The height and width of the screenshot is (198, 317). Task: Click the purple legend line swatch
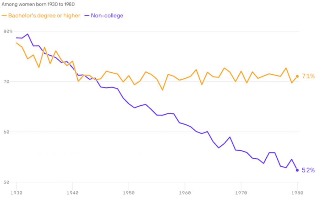pos(87,16)
